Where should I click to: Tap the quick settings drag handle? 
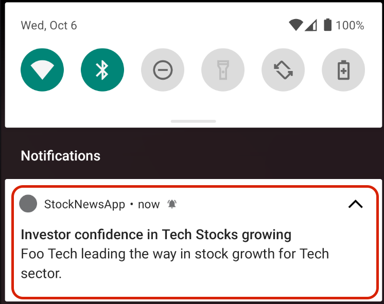[x=193, y=121]
